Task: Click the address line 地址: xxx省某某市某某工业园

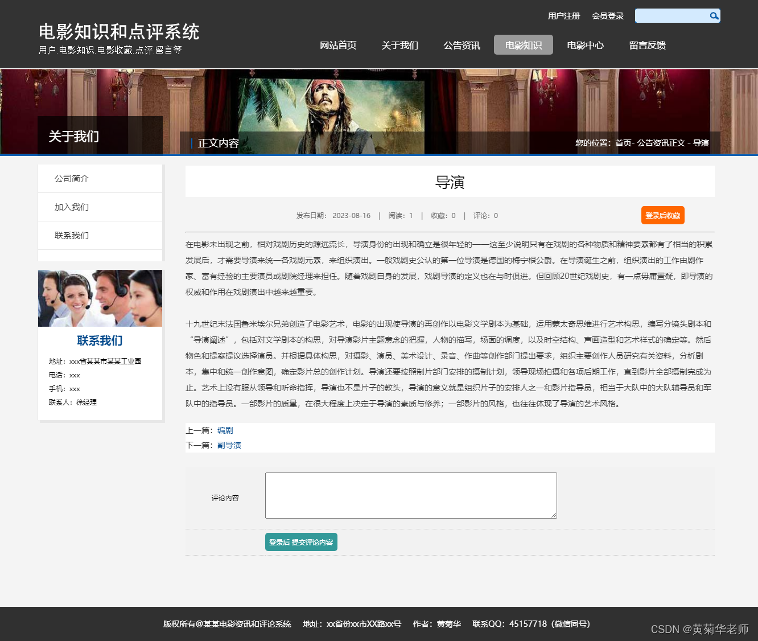Action: coord(95,361)
